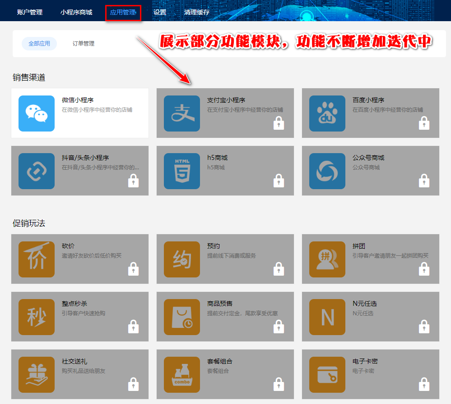Viewport: 451px width, 404px height.
Task: Click the lock icon on 电子卡密 card
Action: click(424, 384)
